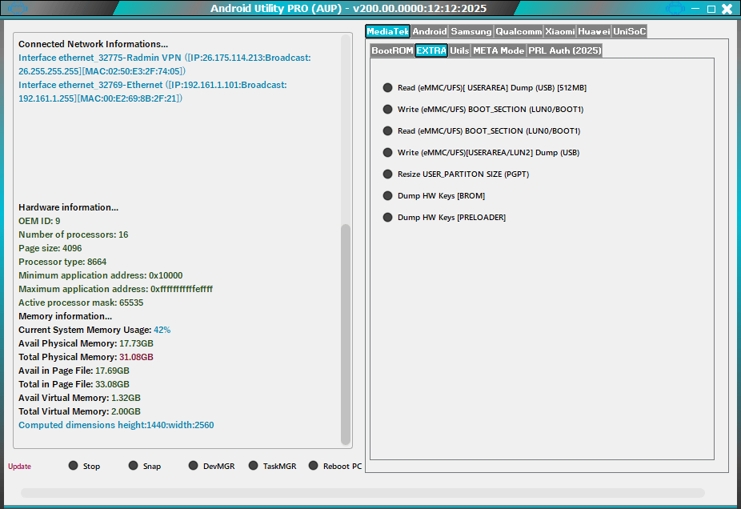Choose Write BOOT_SECTION (LUN0/BOOT1)
The height and width of the screenshot is (509, 741).
[x=388, y=109]
